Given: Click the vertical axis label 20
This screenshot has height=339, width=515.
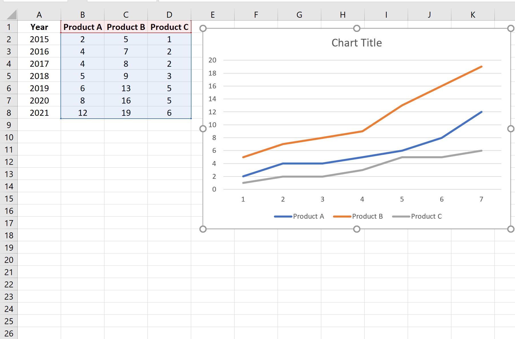Looking at the screenshot, I should [x=212, y=60].
